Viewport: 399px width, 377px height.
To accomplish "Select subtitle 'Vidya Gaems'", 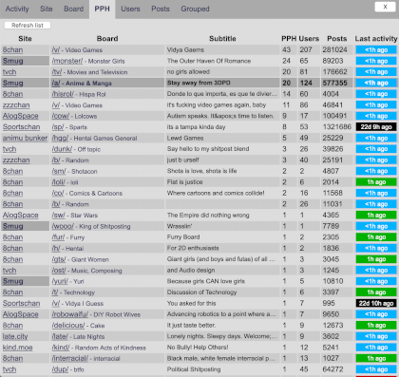I will coord(185,49).
